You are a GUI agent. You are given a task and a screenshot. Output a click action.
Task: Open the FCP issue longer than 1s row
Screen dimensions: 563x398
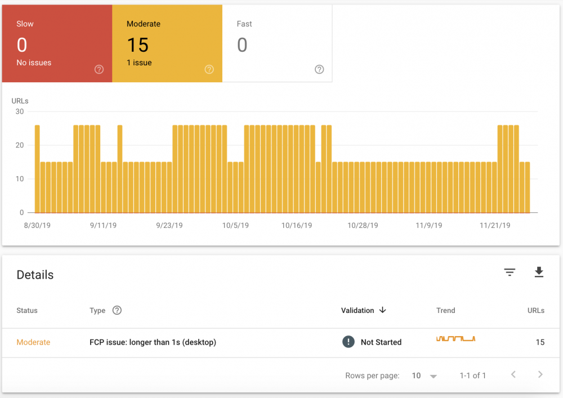153,342
